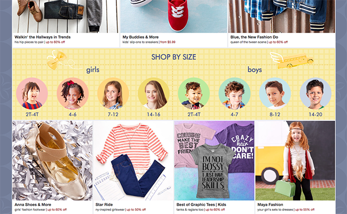Viewport: 347px width, 214px height.
Task: Open Maya Fashion girl photo
Action: point(295,161)
